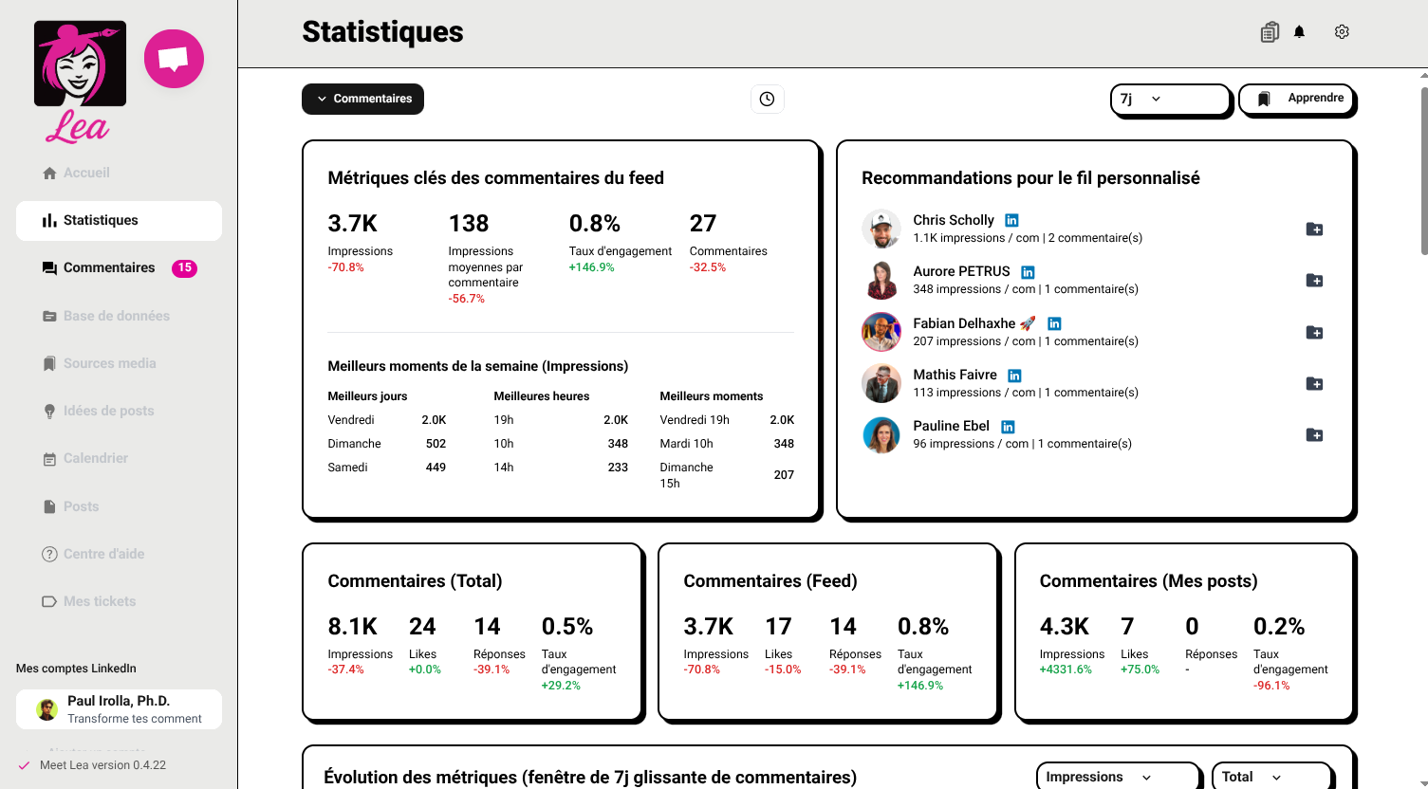Click the clock history icon
1428x789 pixels.
767,99
